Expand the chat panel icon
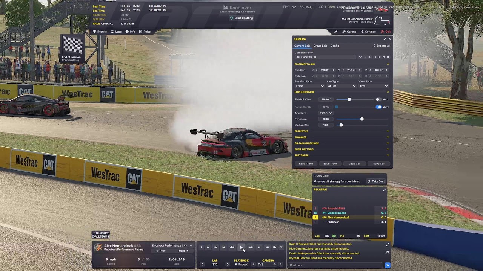The width and height of the screenshot is (483, 271). [388, 245]
